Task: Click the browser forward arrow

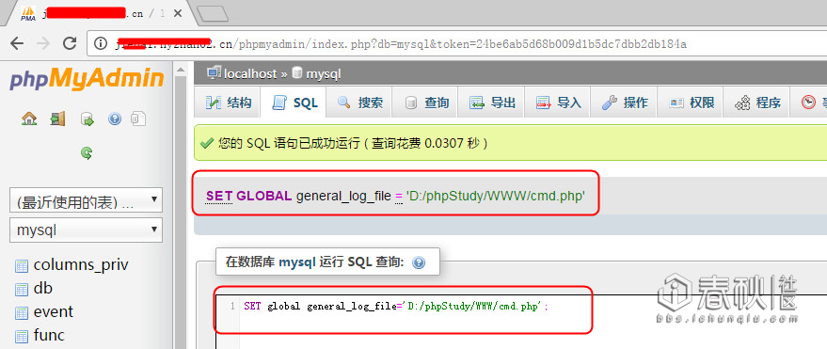Action: click(43, 43)
